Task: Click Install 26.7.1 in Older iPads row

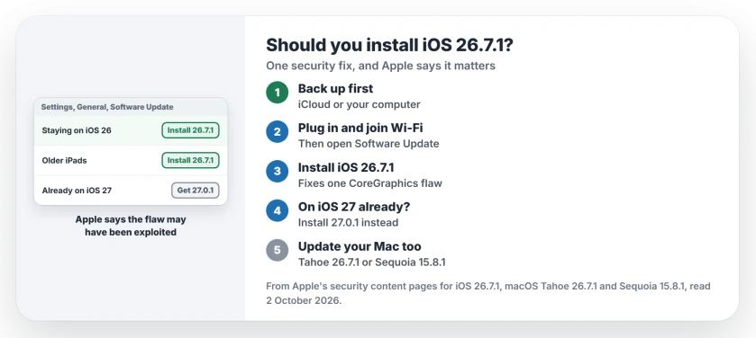Action: 190,160
